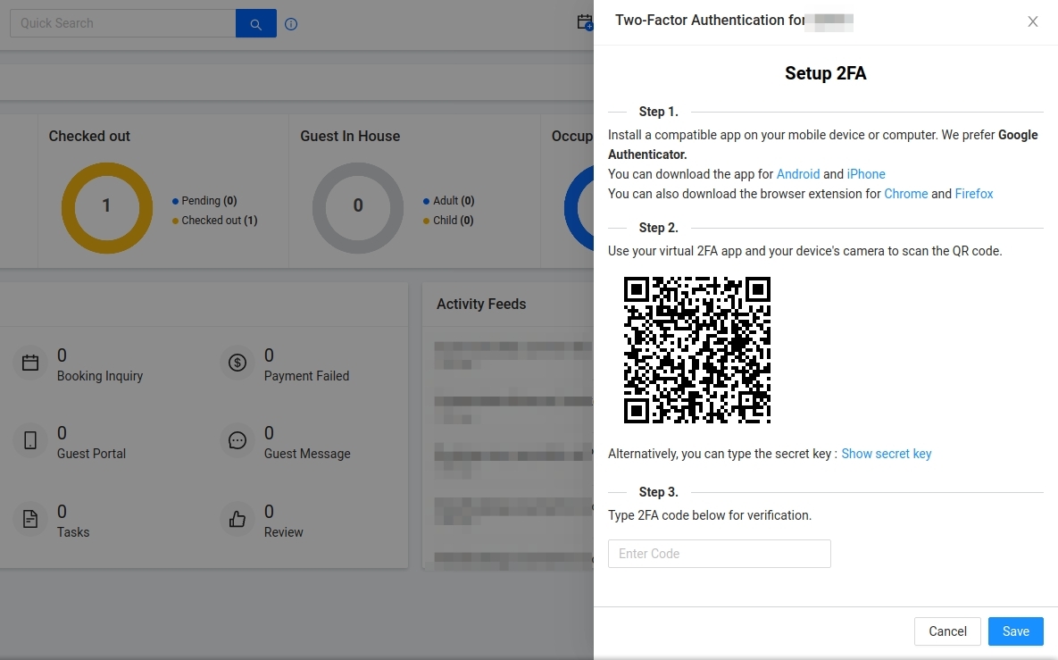The height and width of the screenshot is (660, 1058).
Task: Click the Checked out (1) legend entry
Action: 214,220
